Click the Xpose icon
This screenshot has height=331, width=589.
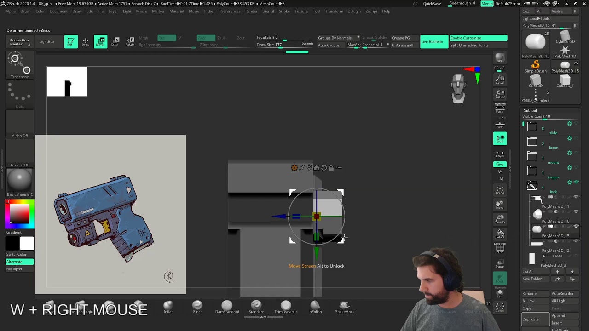pos(500,307)
